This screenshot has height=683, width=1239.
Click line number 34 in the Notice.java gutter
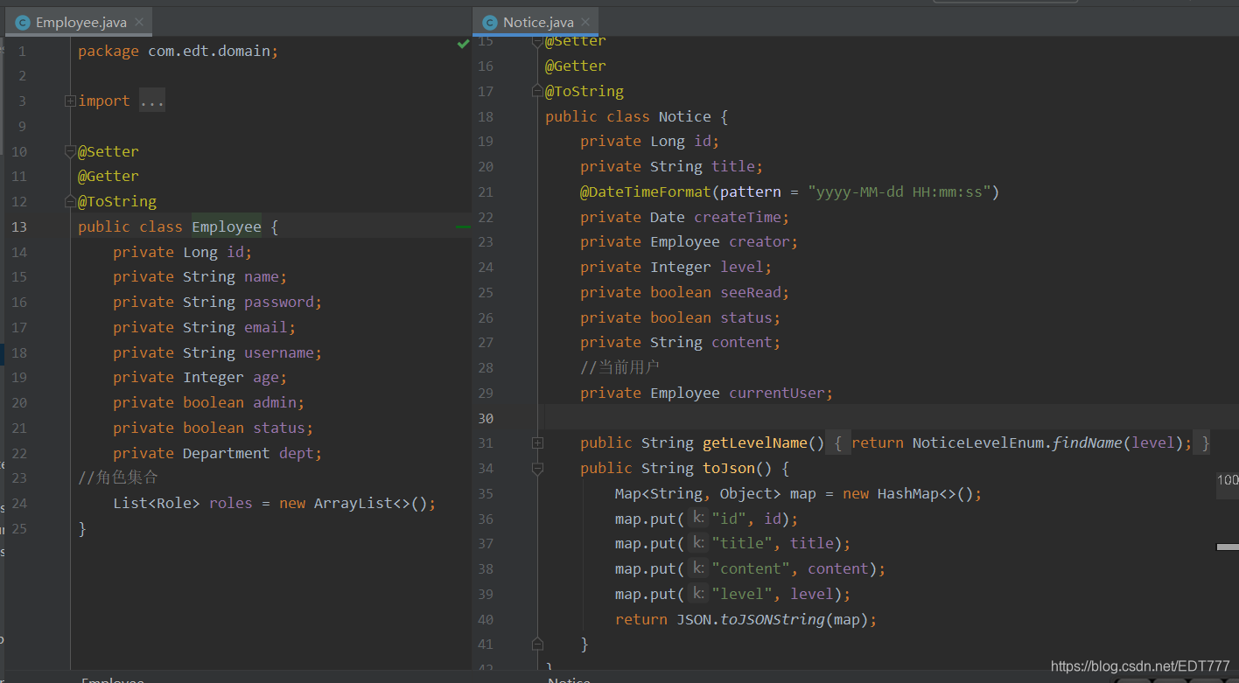click(x=486, y=469)
